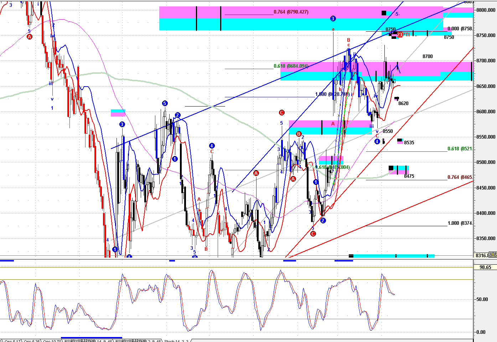The height and width of the screenshot is (342, 497).
Task: Click the 8800.000 price axis value
Action: tap(486, 10)
